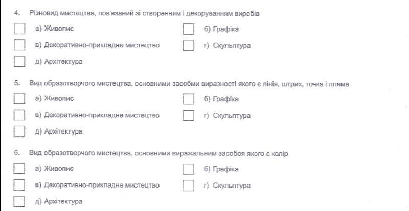Image resolution: width=409 pixels, height=211 pixels.
Task: Click question 6 text mentioning колір
Action: coord(158,154)
